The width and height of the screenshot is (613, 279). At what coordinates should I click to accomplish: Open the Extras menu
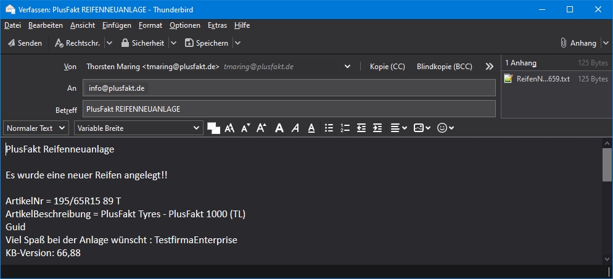point(217,25)
